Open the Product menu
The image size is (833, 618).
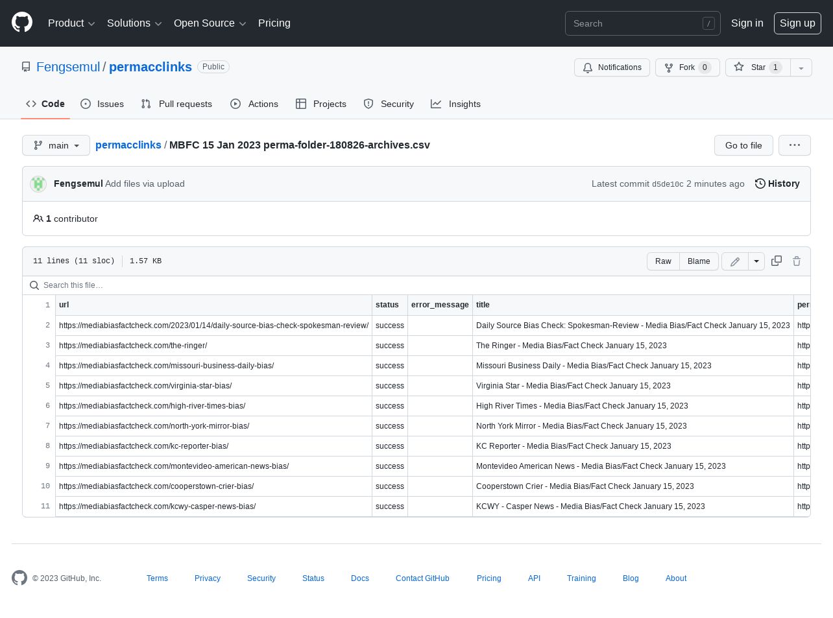(x=71, y=23)
